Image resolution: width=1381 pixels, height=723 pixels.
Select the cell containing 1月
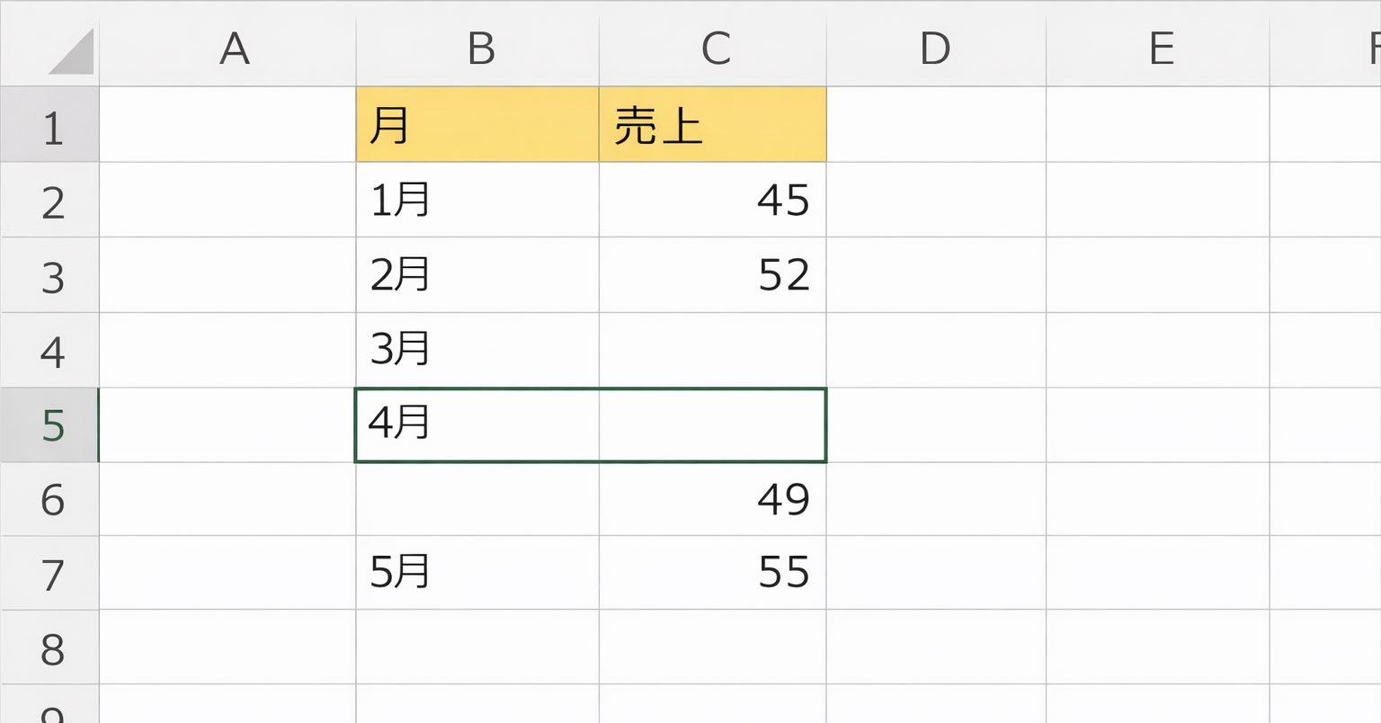pyautogui.click(x=477, y=201)
